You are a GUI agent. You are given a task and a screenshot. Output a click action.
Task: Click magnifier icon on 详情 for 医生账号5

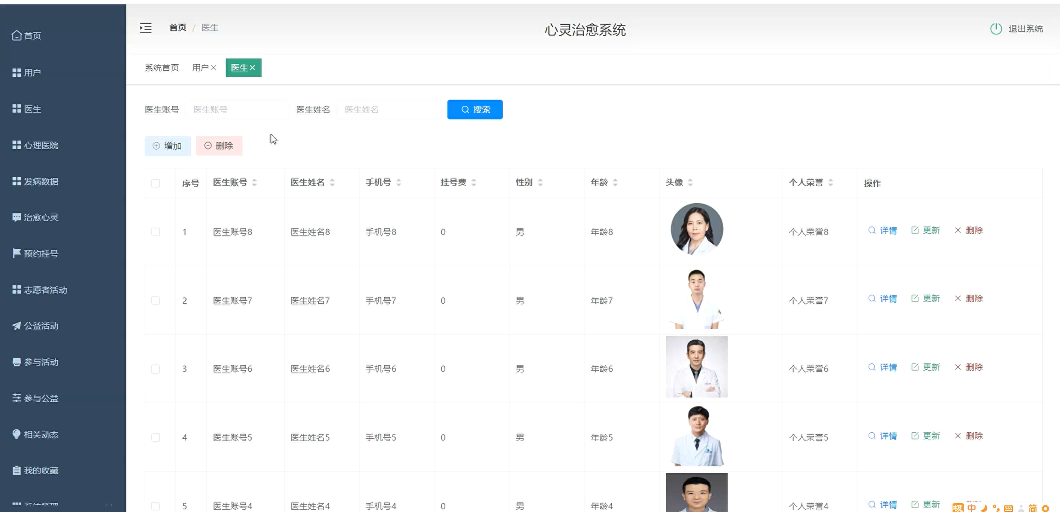click(x=872, y=436)
